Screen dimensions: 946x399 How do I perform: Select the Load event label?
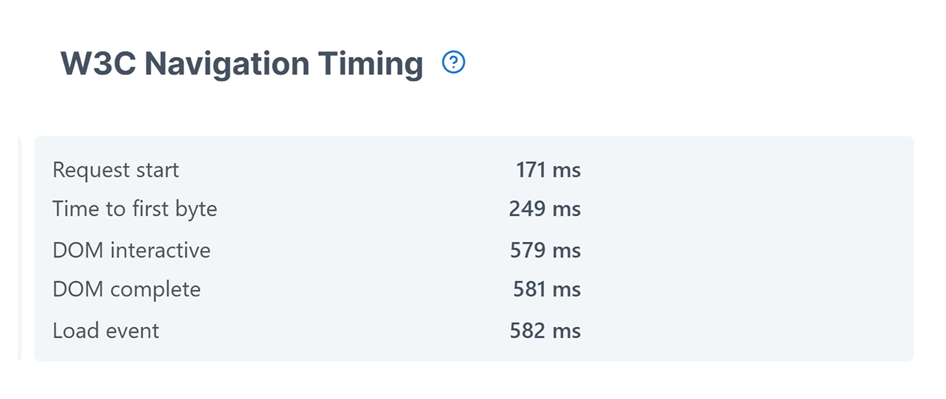coord(105,330)
